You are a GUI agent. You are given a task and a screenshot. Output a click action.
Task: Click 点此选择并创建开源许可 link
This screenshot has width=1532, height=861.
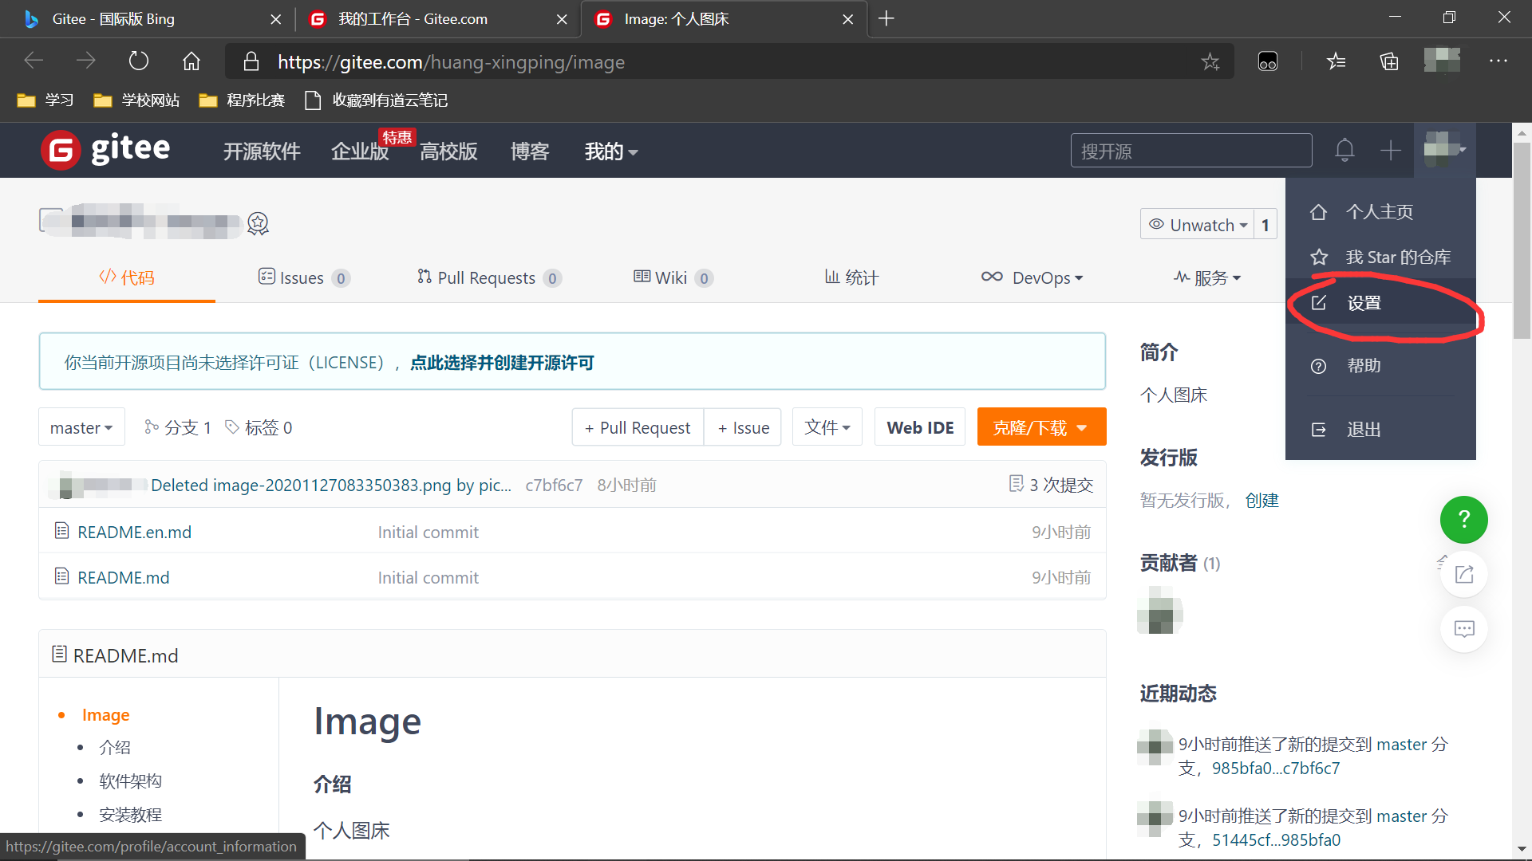tap(502, 363)
